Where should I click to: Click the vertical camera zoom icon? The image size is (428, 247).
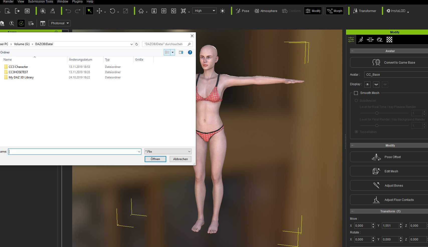[x=154, y=11]
